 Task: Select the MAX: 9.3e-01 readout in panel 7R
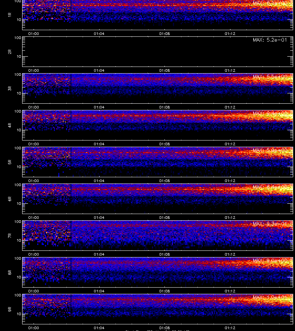point(270,224)
